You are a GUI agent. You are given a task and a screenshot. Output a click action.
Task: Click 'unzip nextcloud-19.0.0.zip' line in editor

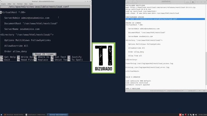tap(138, 9)
